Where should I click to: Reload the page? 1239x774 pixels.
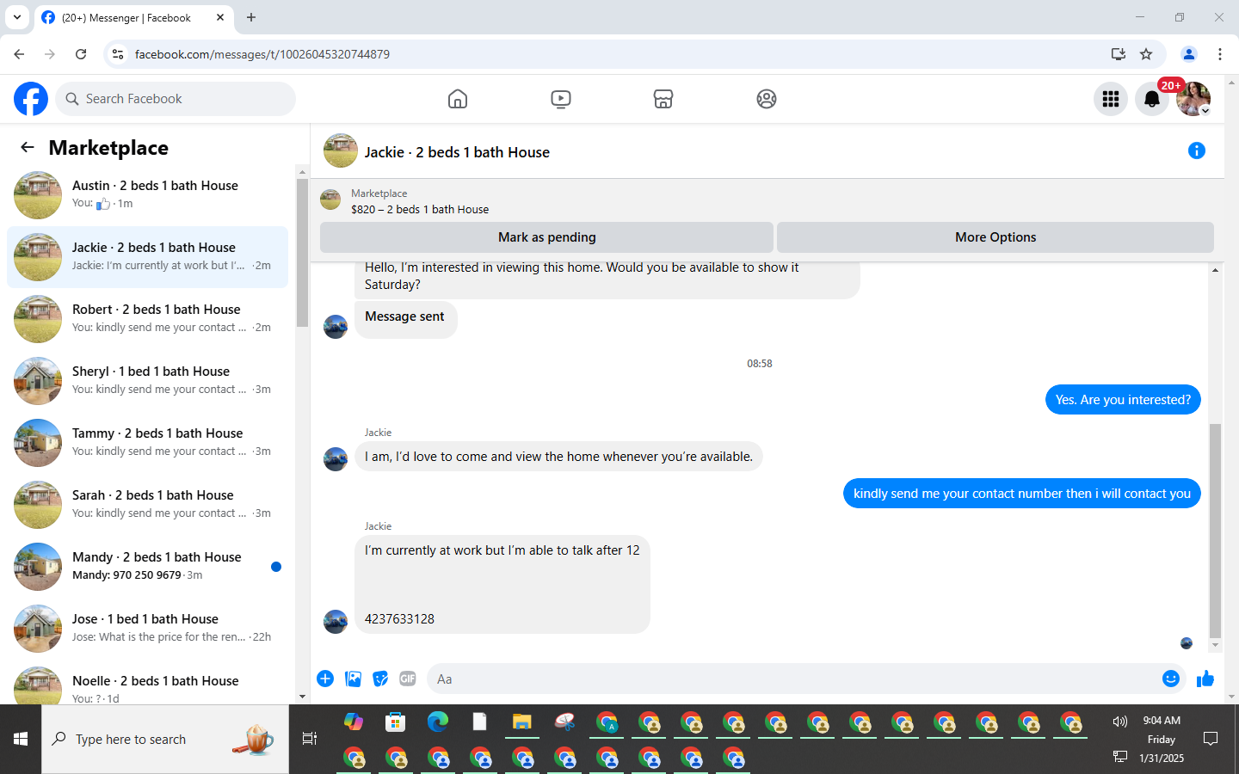[81, 54]
